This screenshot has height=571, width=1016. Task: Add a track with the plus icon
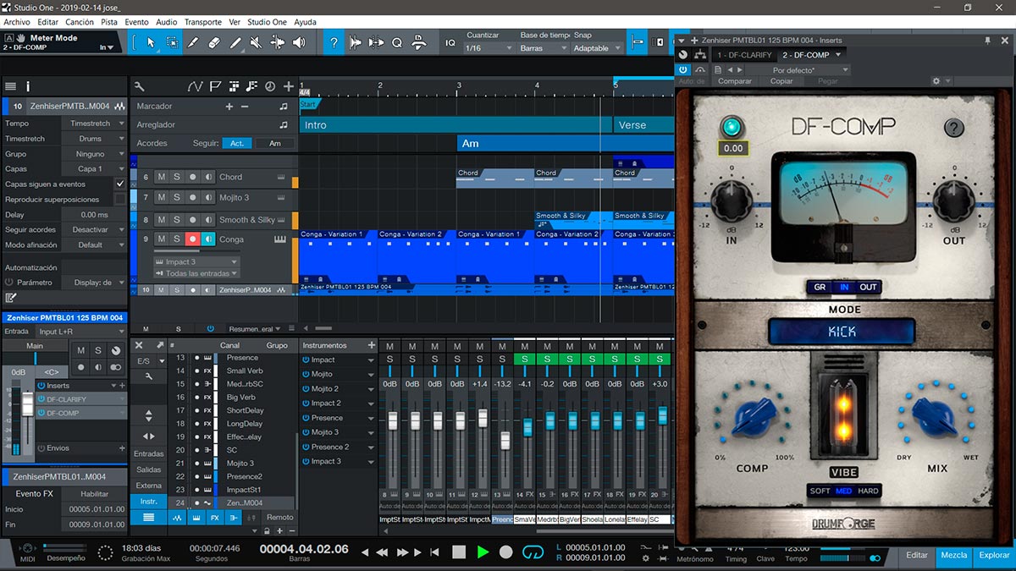(289, 86)
